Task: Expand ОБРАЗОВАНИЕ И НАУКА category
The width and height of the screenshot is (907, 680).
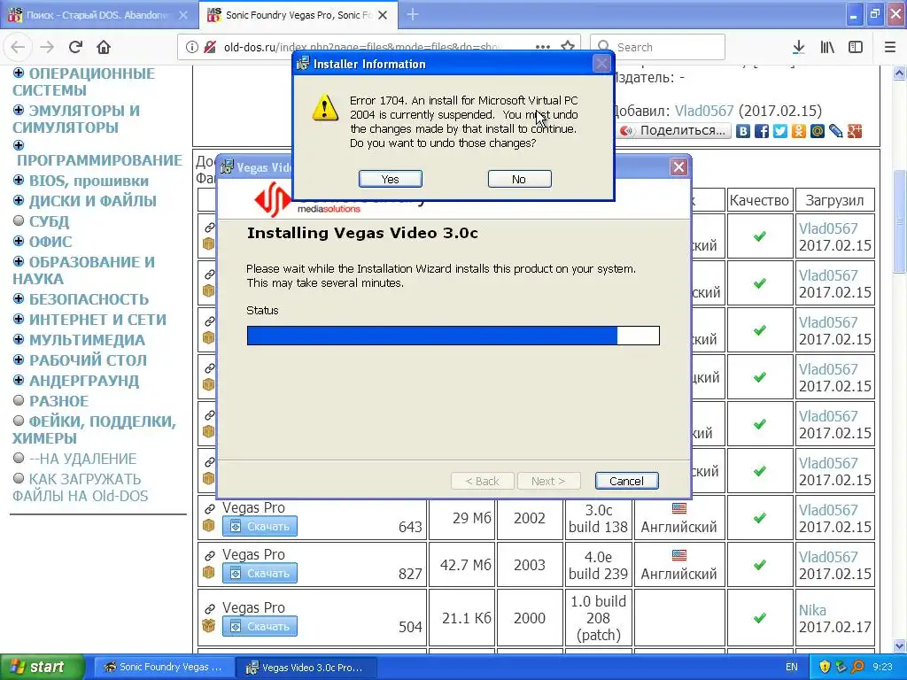Action: coord(19,261)
